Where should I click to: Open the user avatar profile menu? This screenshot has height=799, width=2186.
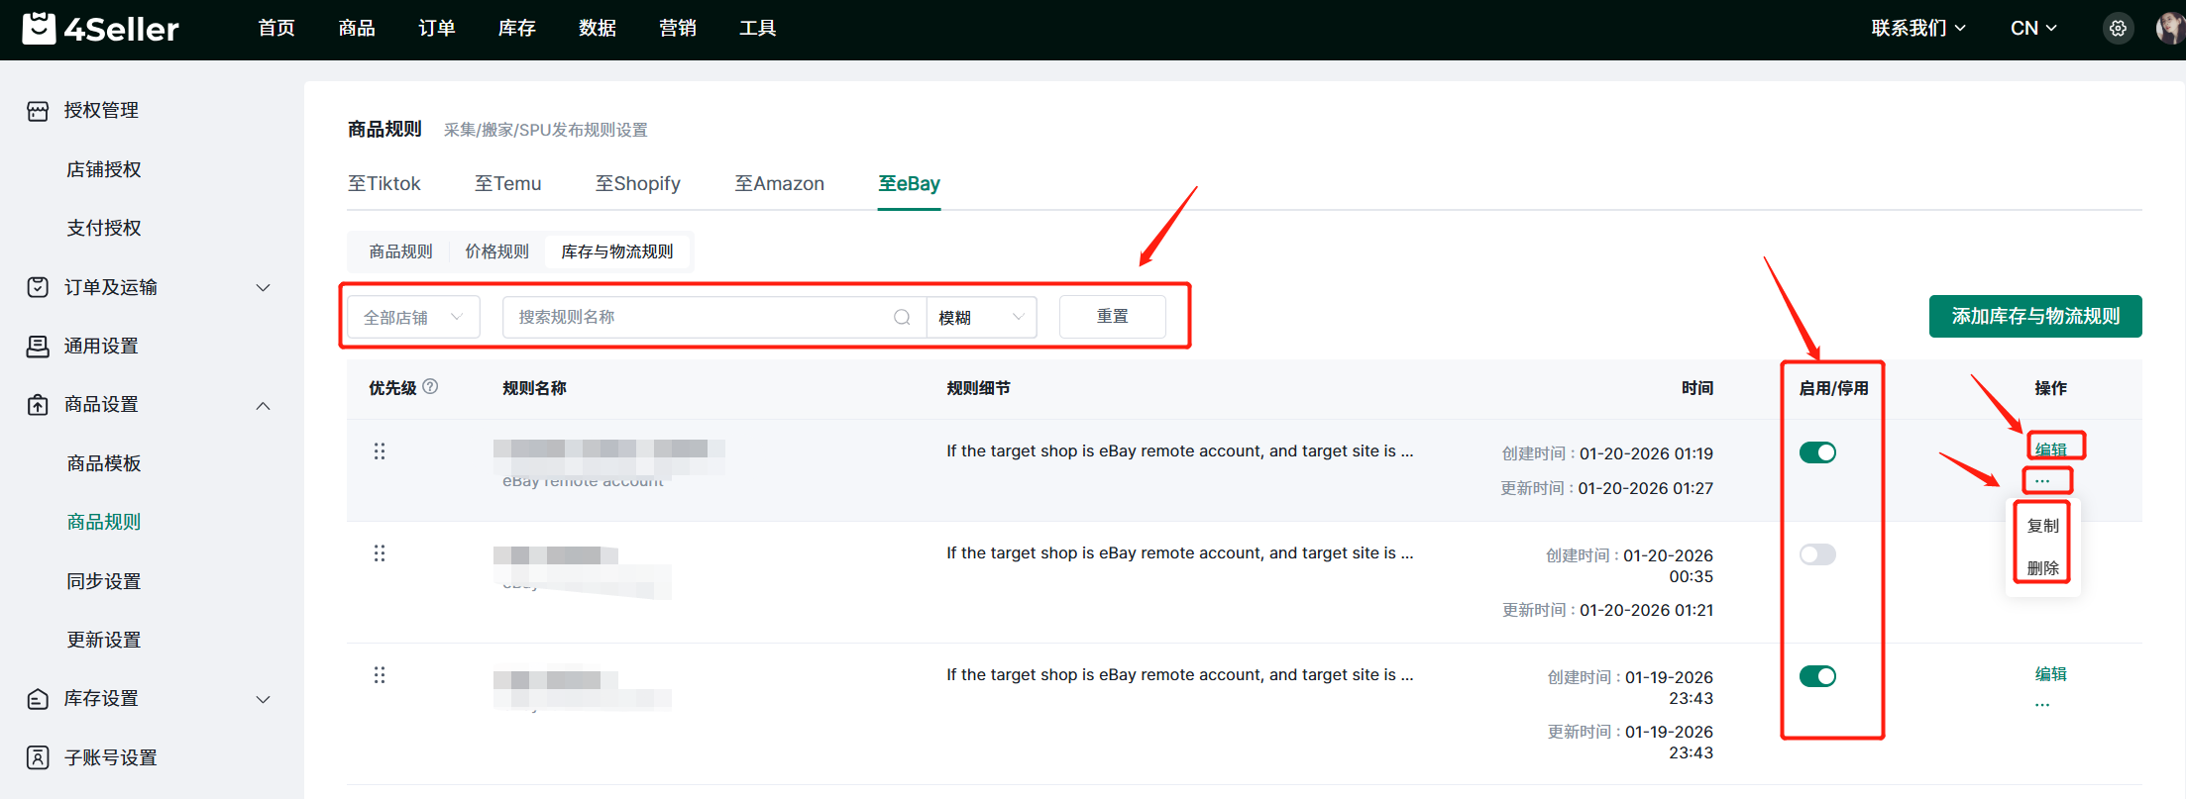tap(2170, 29)
